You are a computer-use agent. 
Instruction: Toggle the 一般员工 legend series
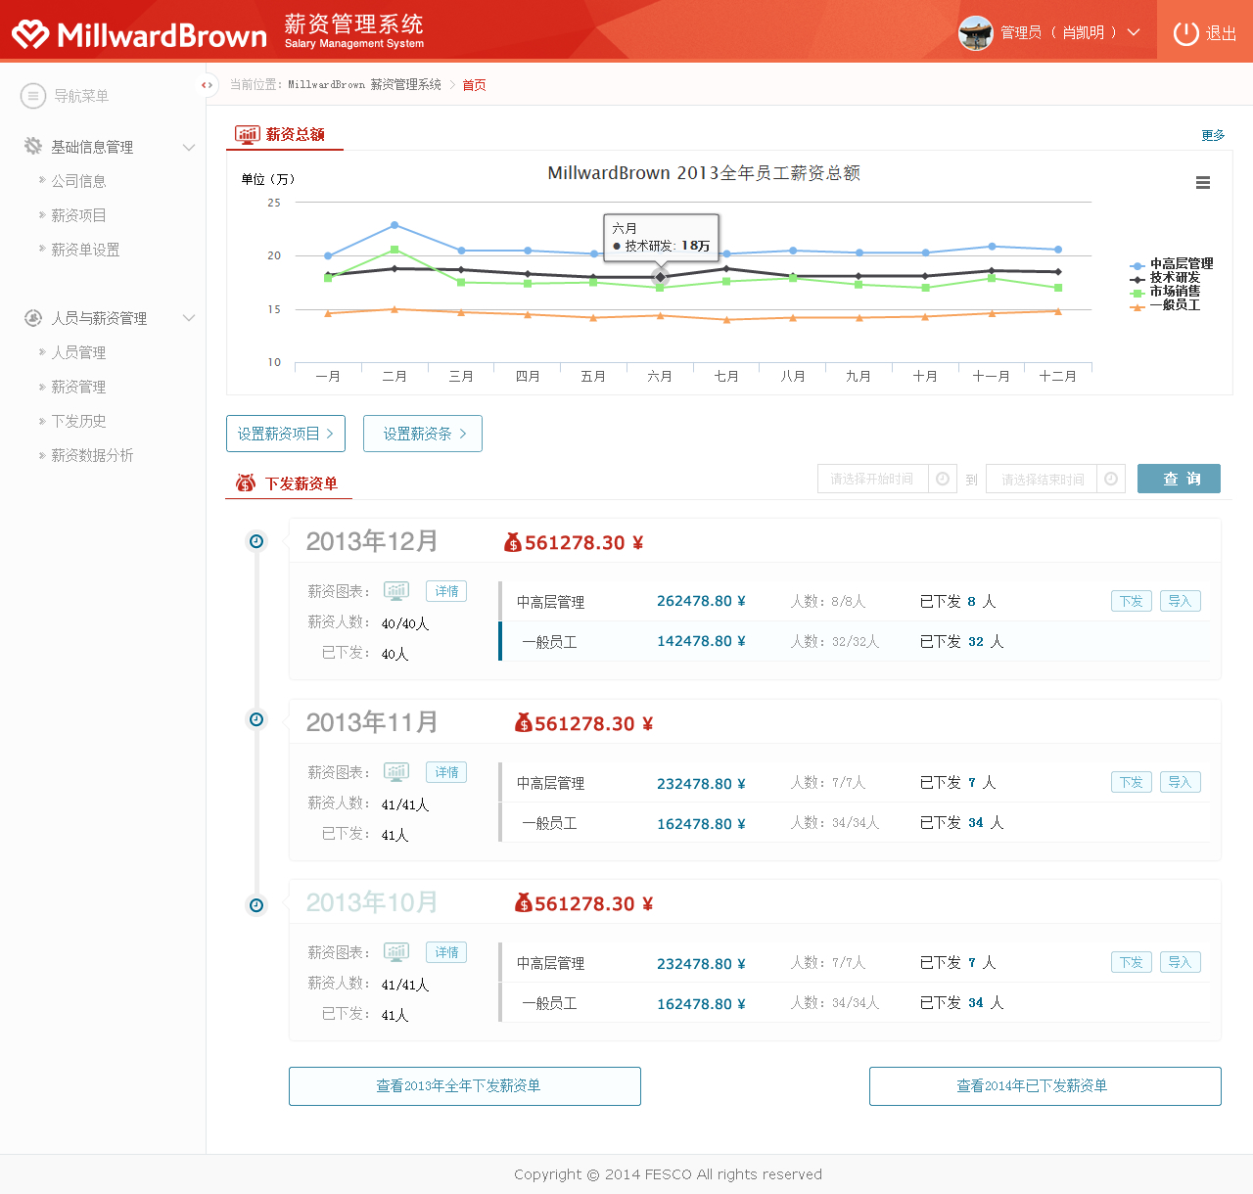pos(1164,305)
